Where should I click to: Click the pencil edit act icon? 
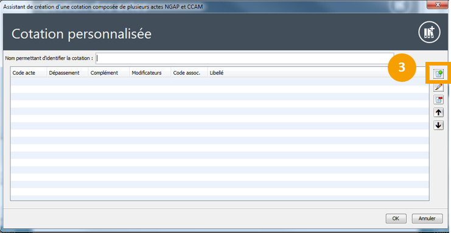(x=438, y=87)
